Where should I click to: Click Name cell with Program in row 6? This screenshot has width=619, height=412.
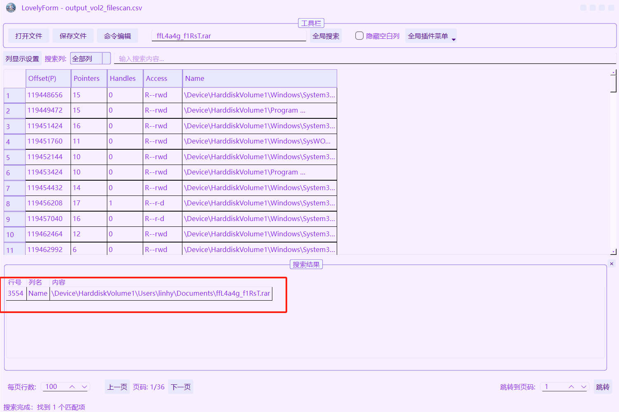pyautogui.click(x=260, y=172)
